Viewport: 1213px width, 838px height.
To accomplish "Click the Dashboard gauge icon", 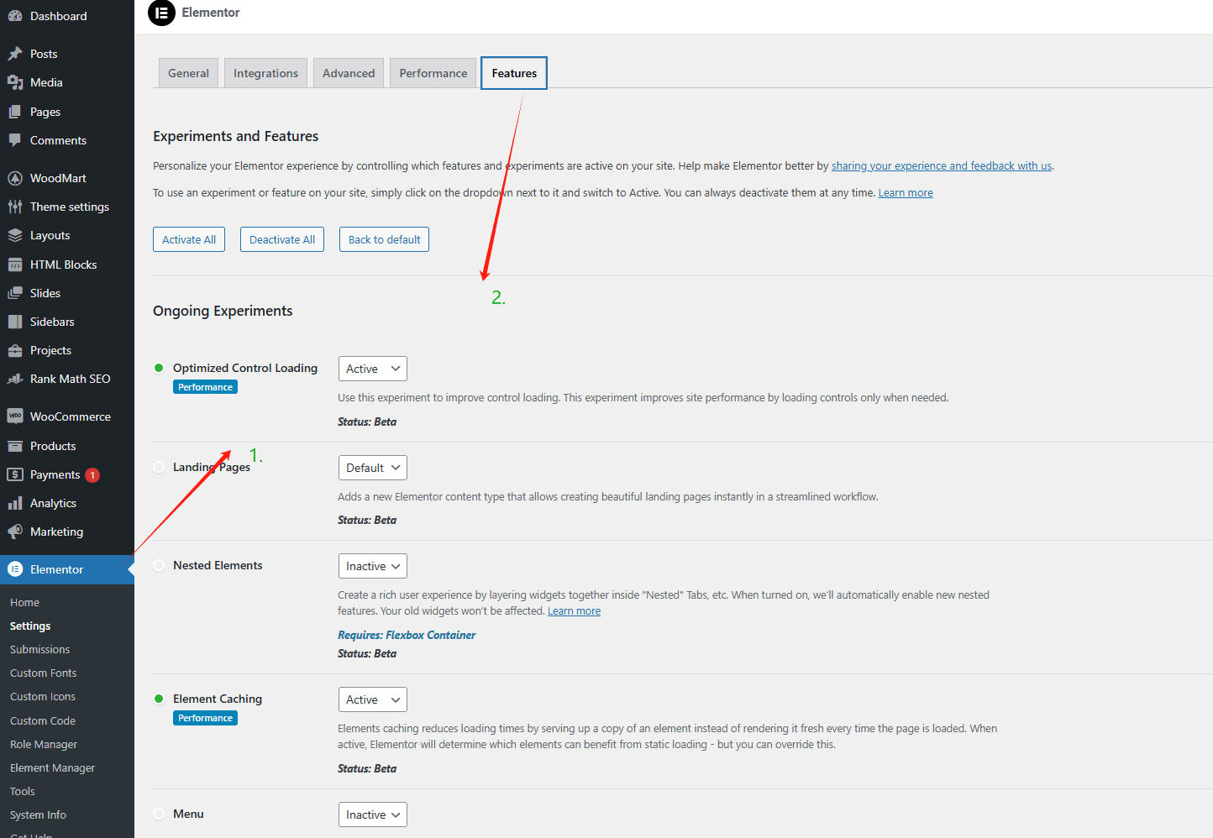I will coord(15,16).
